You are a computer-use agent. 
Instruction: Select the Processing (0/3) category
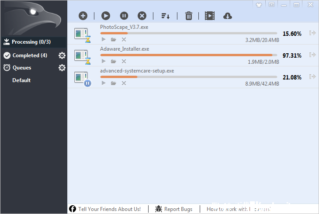pyautogui.click(x=32, y=42)
